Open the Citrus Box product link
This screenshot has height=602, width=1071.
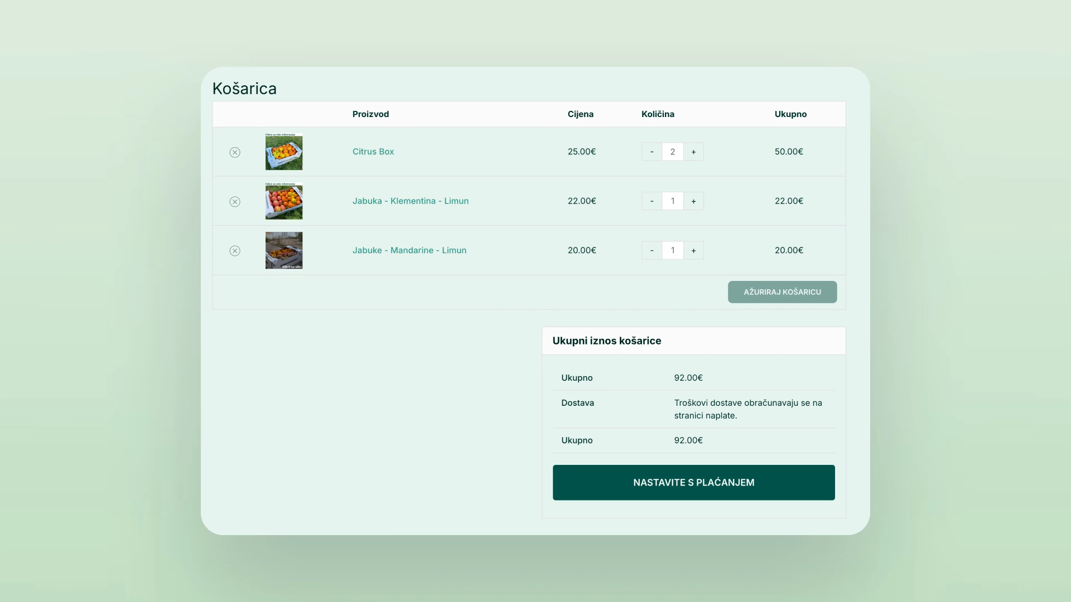(x=373, y=152)
